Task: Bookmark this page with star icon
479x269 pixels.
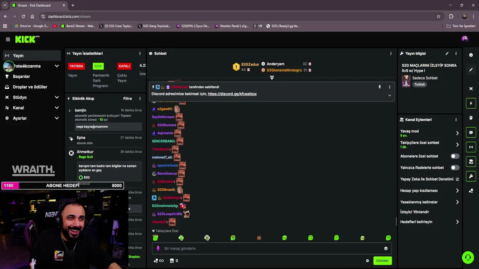Action: (x=439, y=16)
